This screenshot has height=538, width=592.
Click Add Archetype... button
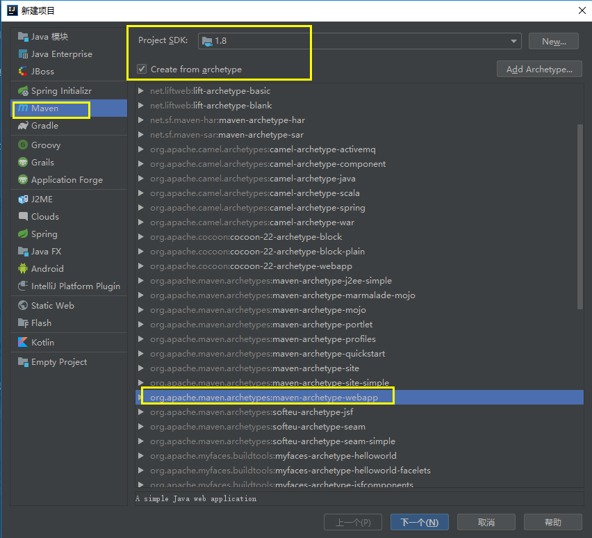pyautogui.click(x=539, y=69)
